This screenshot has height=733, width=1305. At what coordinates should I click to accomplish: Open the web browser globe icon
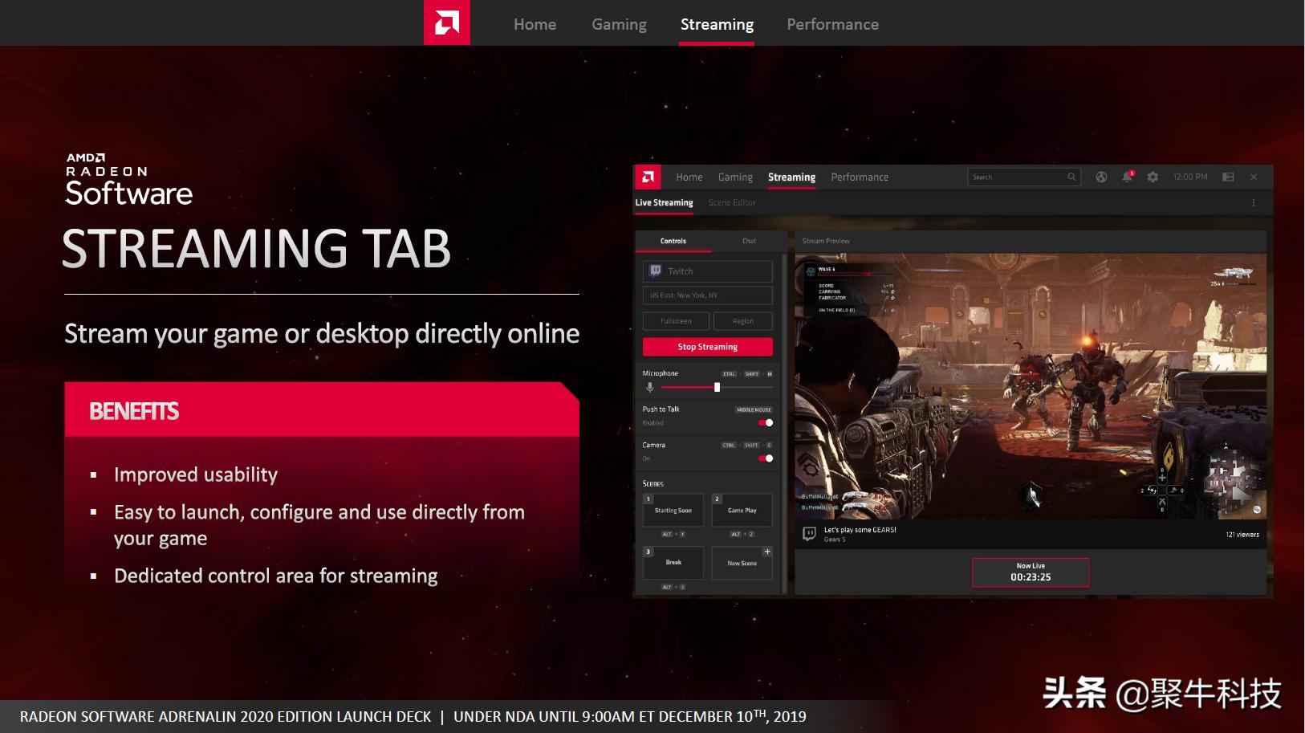click(1101, 177)
